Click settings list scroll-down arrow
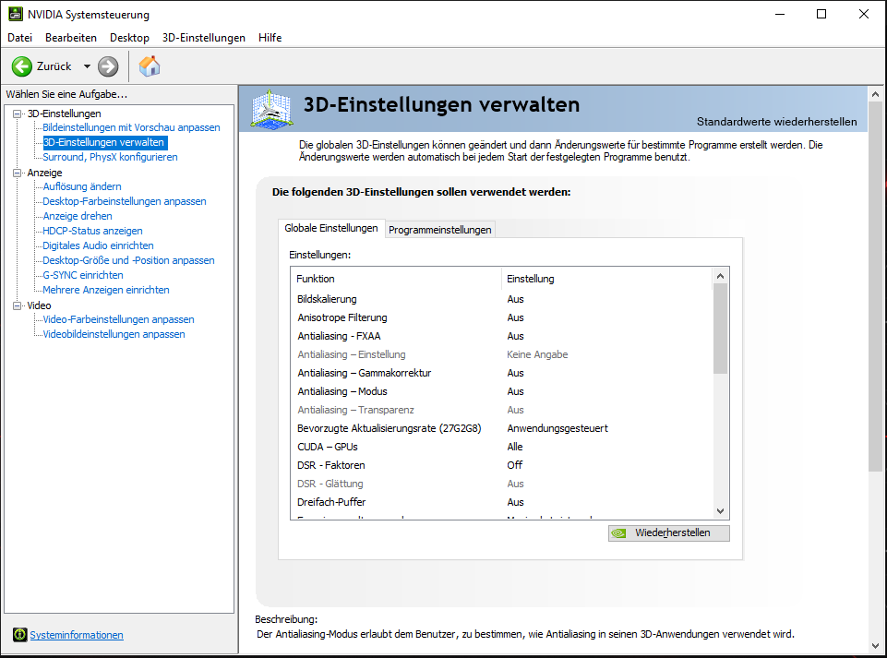The image size is (887, 658). (x=720, y=511)
